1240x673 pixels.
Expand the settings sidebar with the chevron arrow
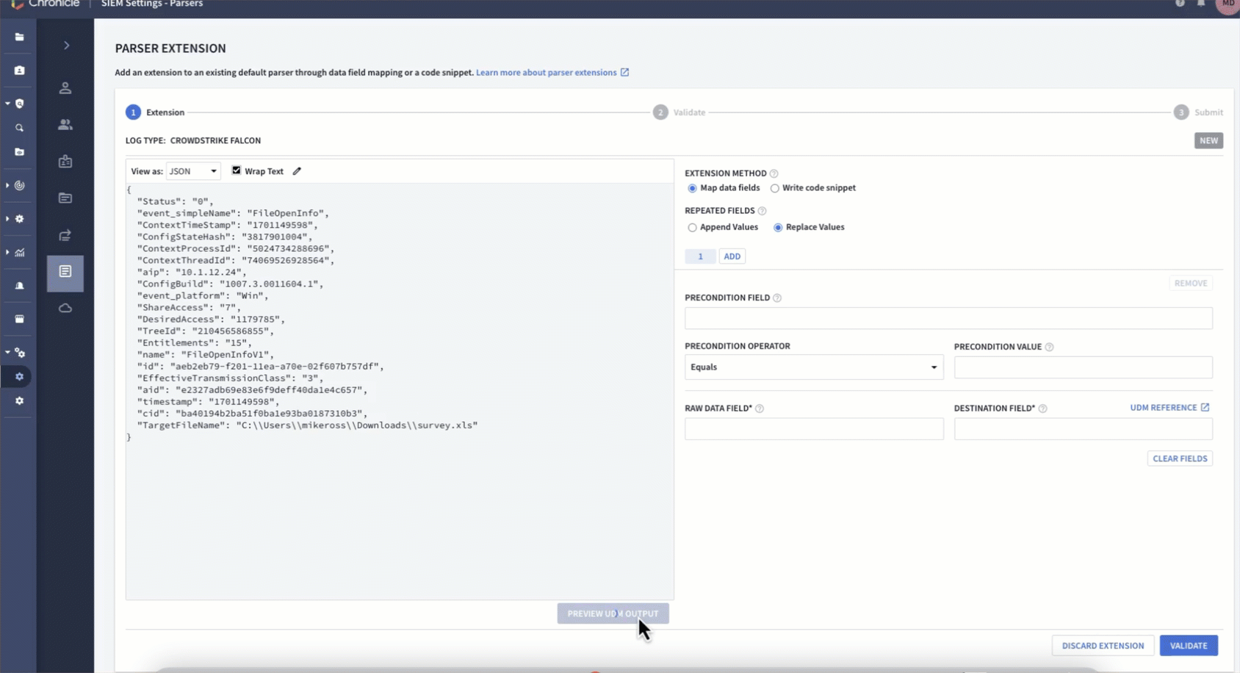[x=66, y=46]
